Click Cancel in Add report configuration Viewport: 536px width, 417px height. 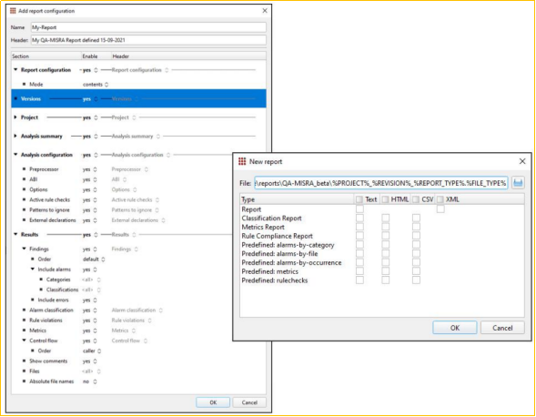(249, 402)
